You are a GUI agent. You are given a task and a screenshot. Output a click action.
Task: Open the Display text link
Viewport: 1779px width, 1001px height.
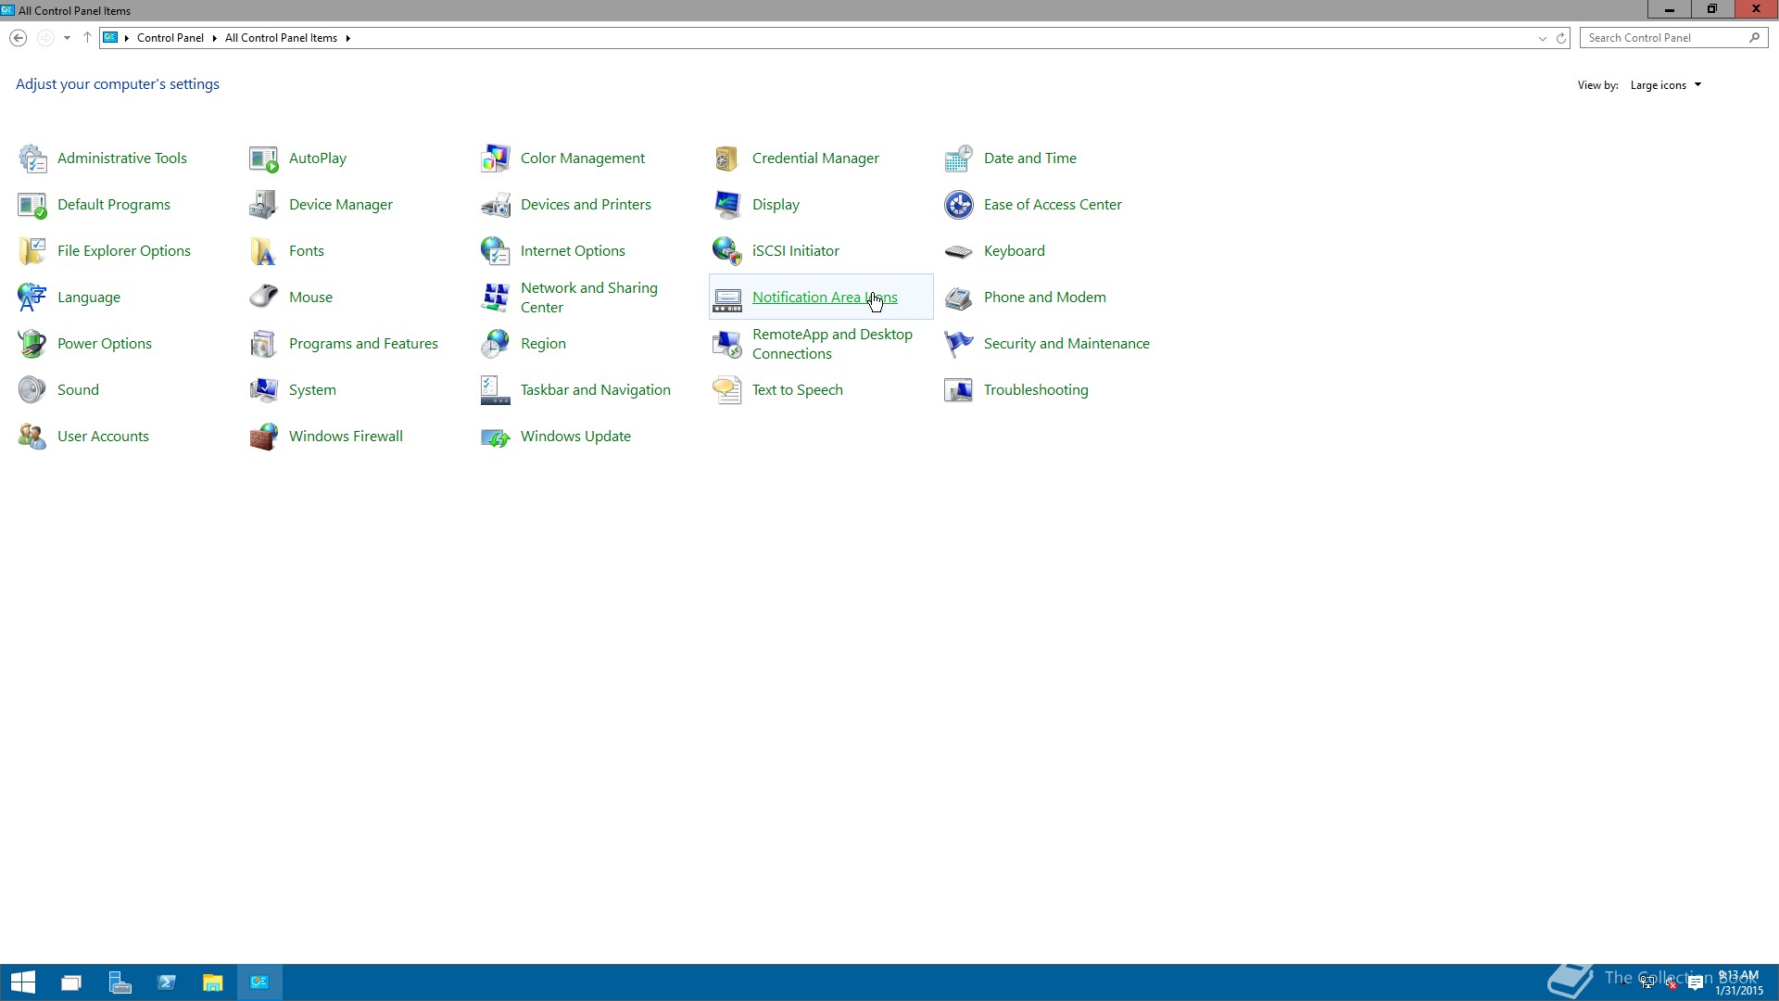(776, 205)
